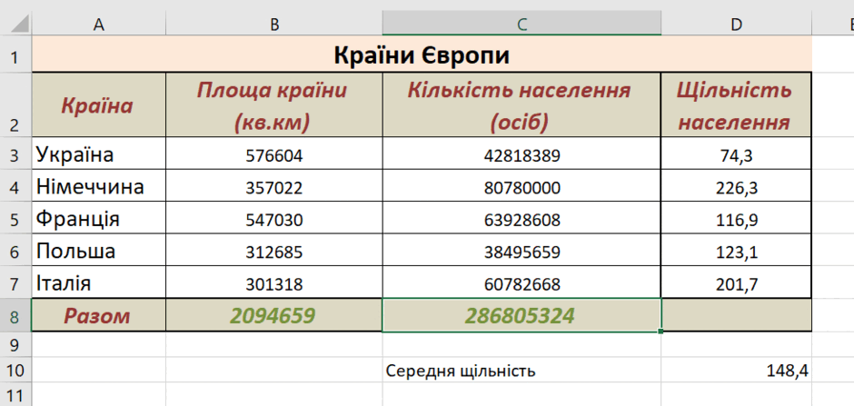
Task: Select row 10 header
Action: tap(15, 370)
